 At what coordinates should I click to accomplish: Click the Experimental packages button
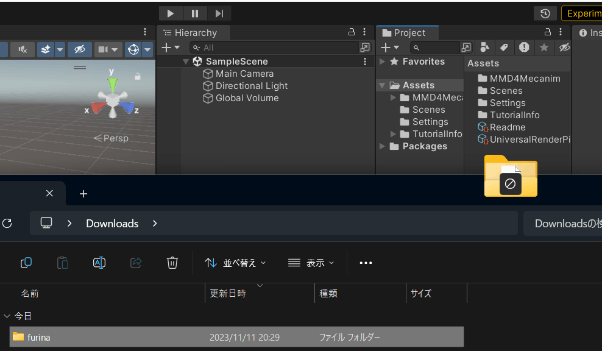[x=582, y=13]
